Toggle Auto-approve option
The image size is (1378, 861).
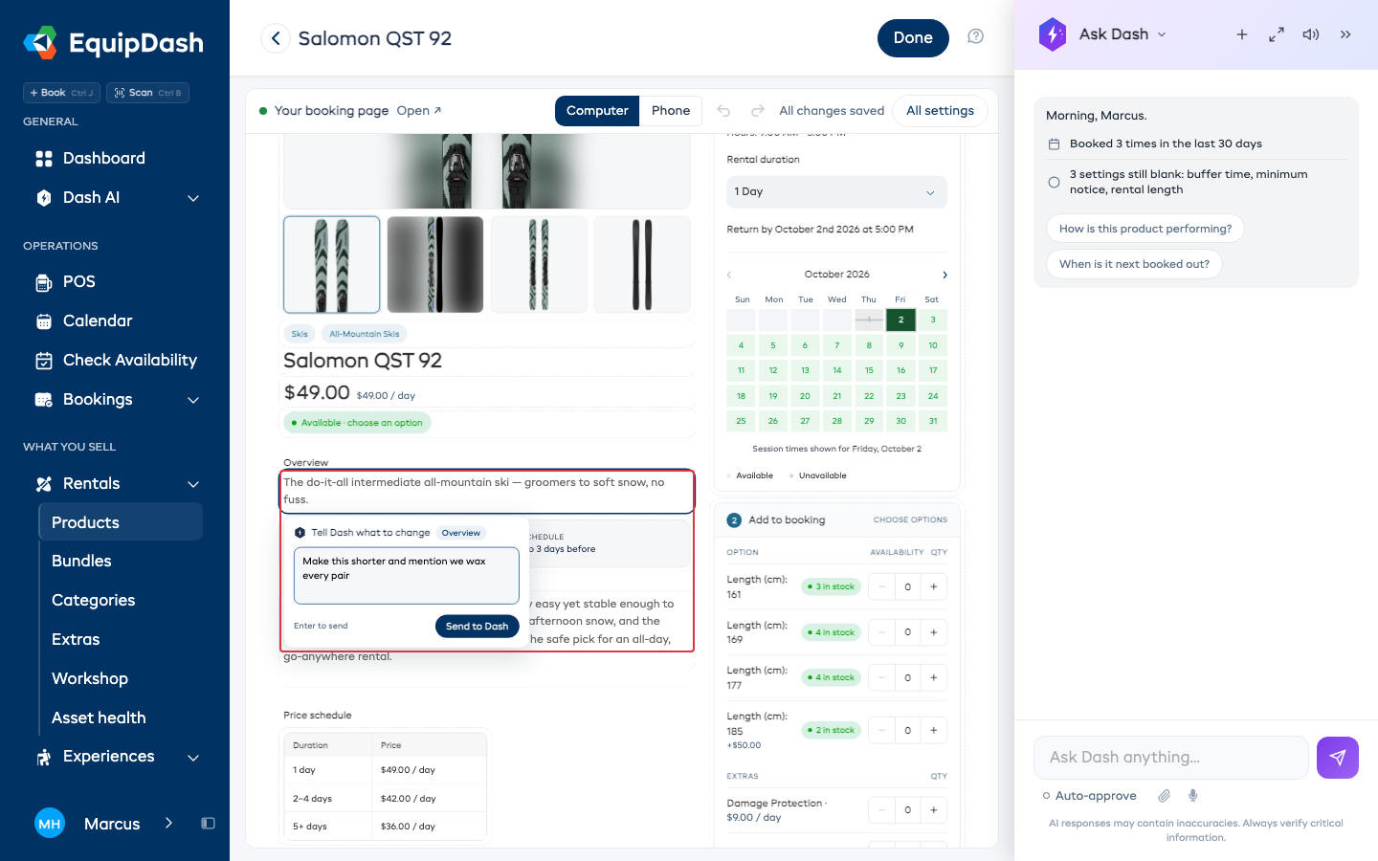click(1089, 796)
